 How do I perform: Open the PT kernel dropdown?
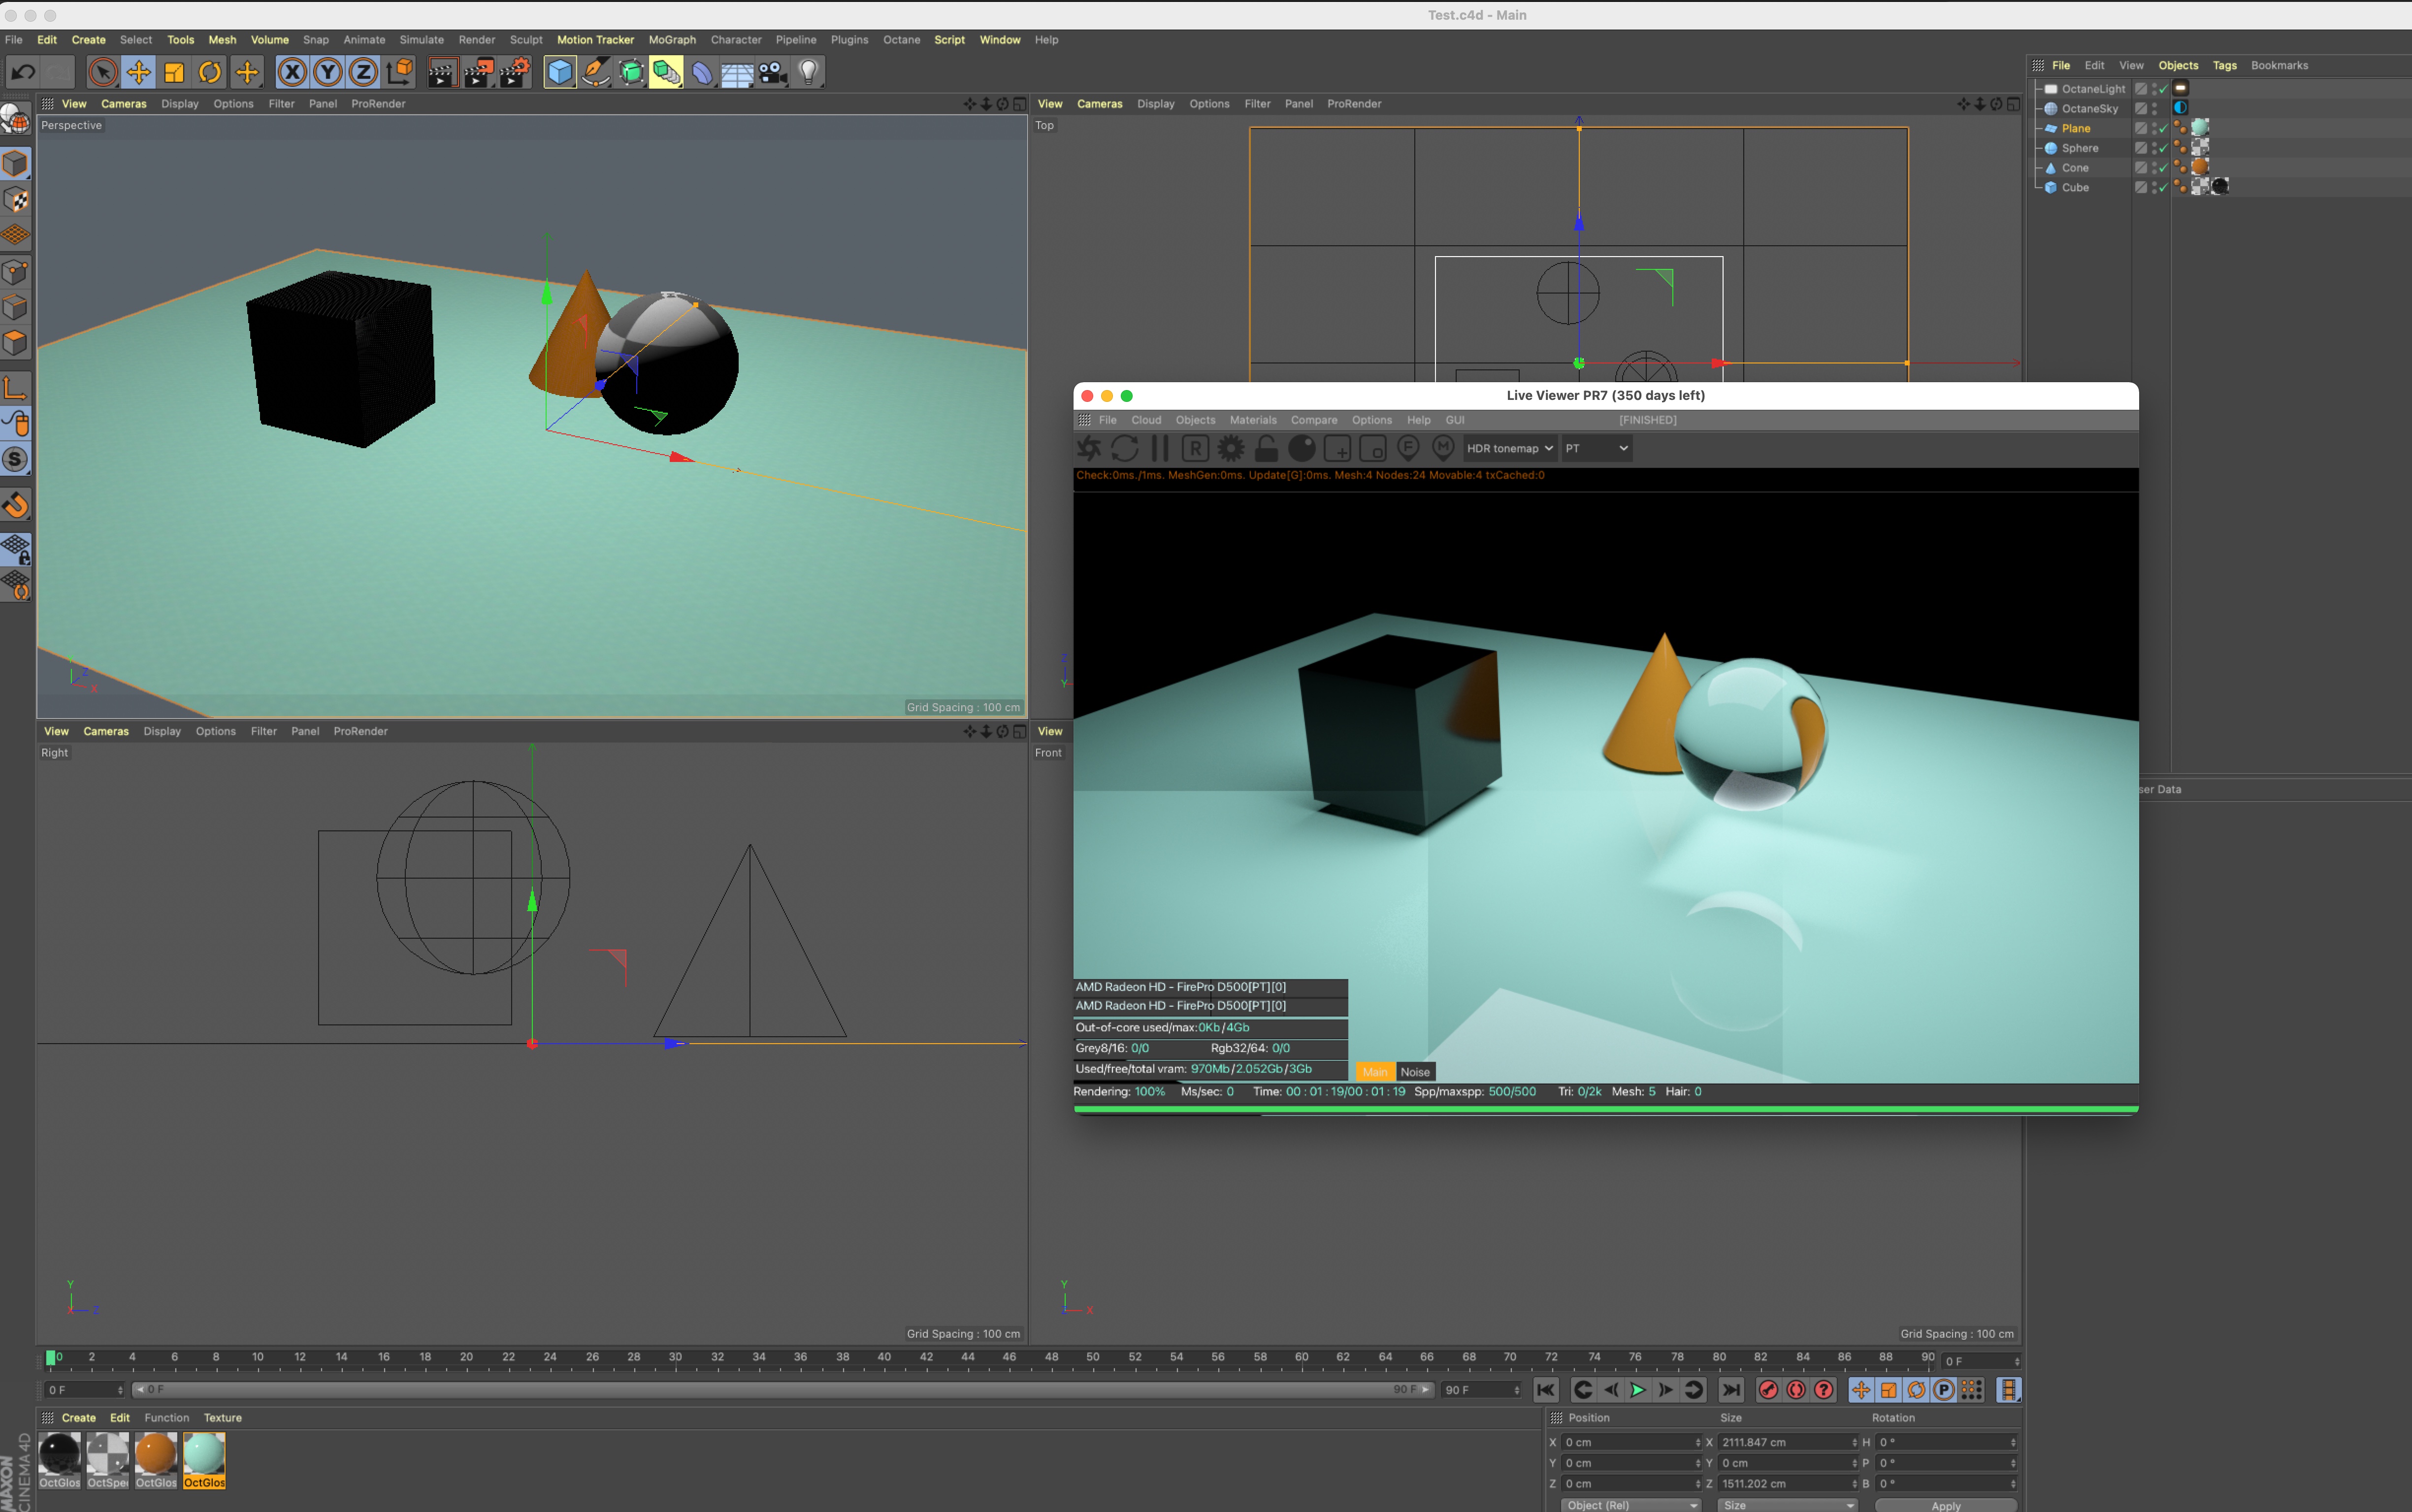[x=1597, y=448]
